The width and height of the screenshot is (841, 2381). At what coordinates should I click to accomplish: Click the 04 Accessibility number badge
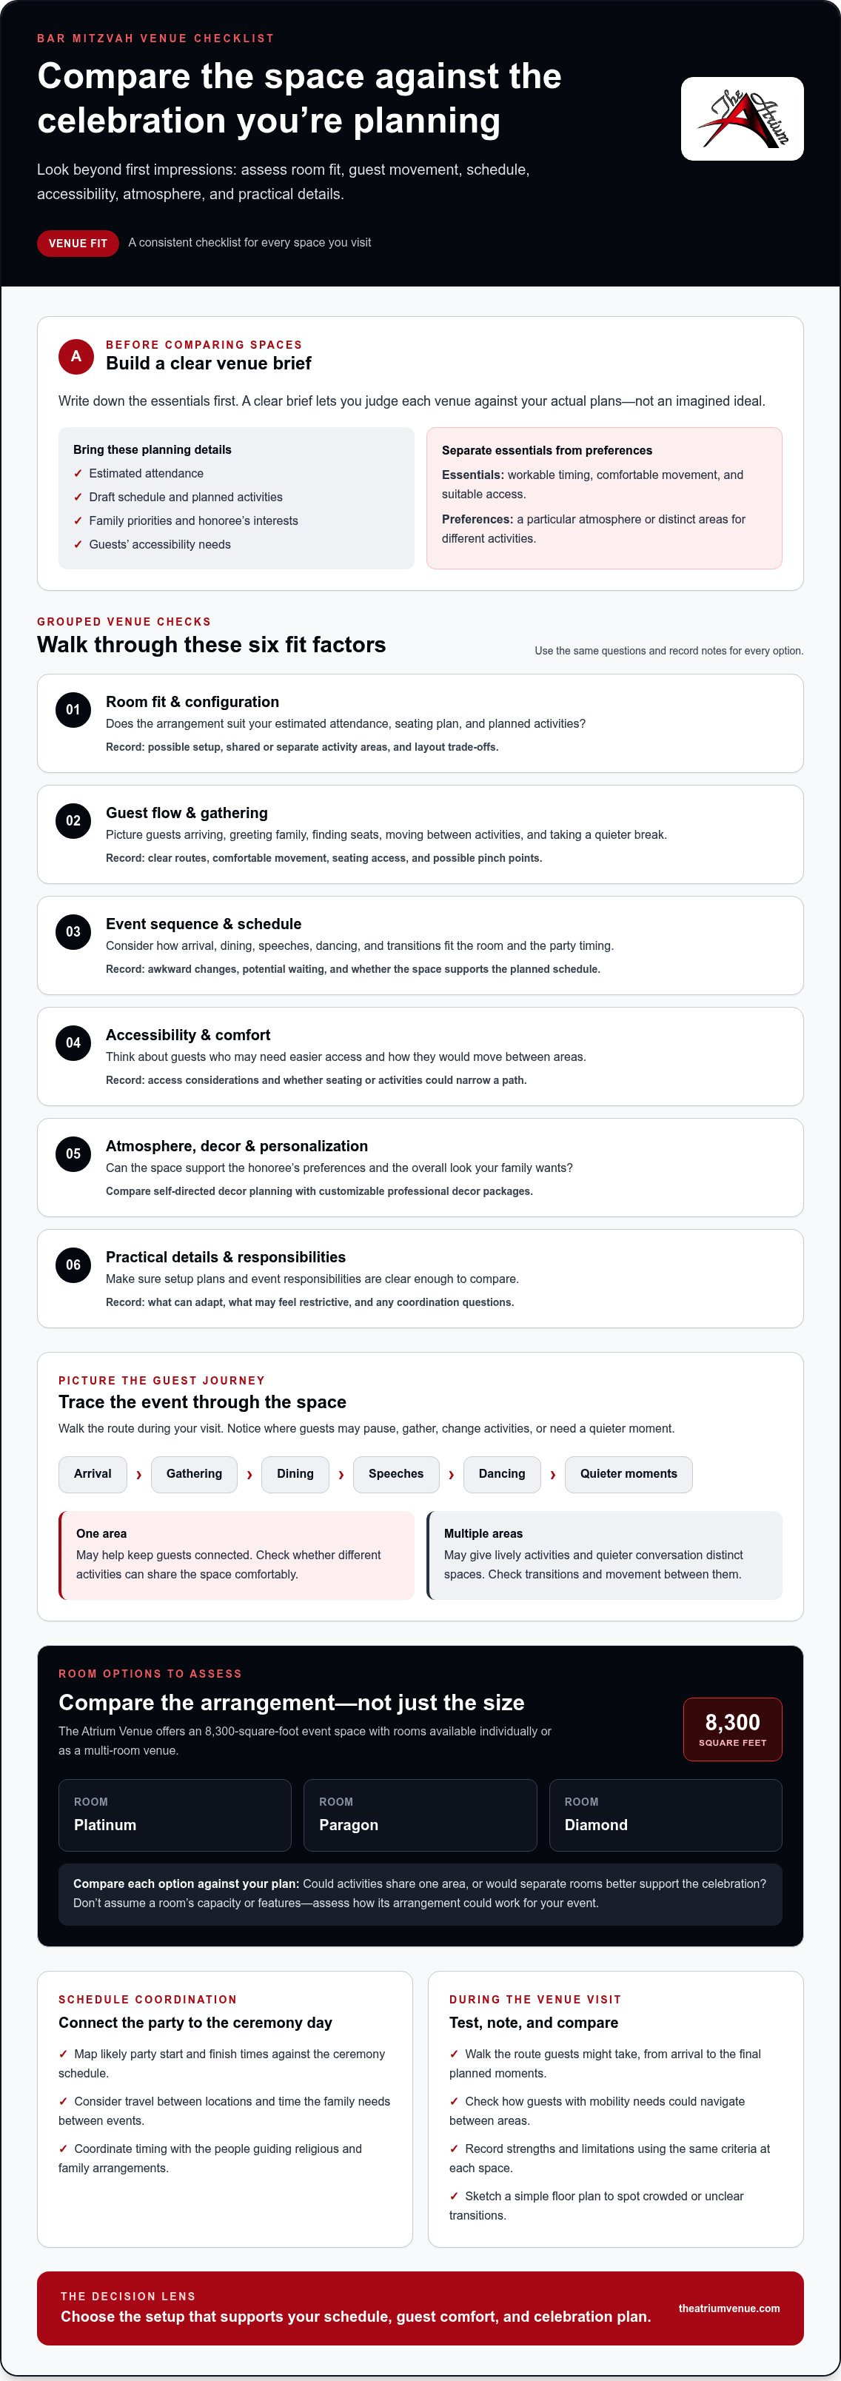pyautogui.click(x=73, y=1042)
